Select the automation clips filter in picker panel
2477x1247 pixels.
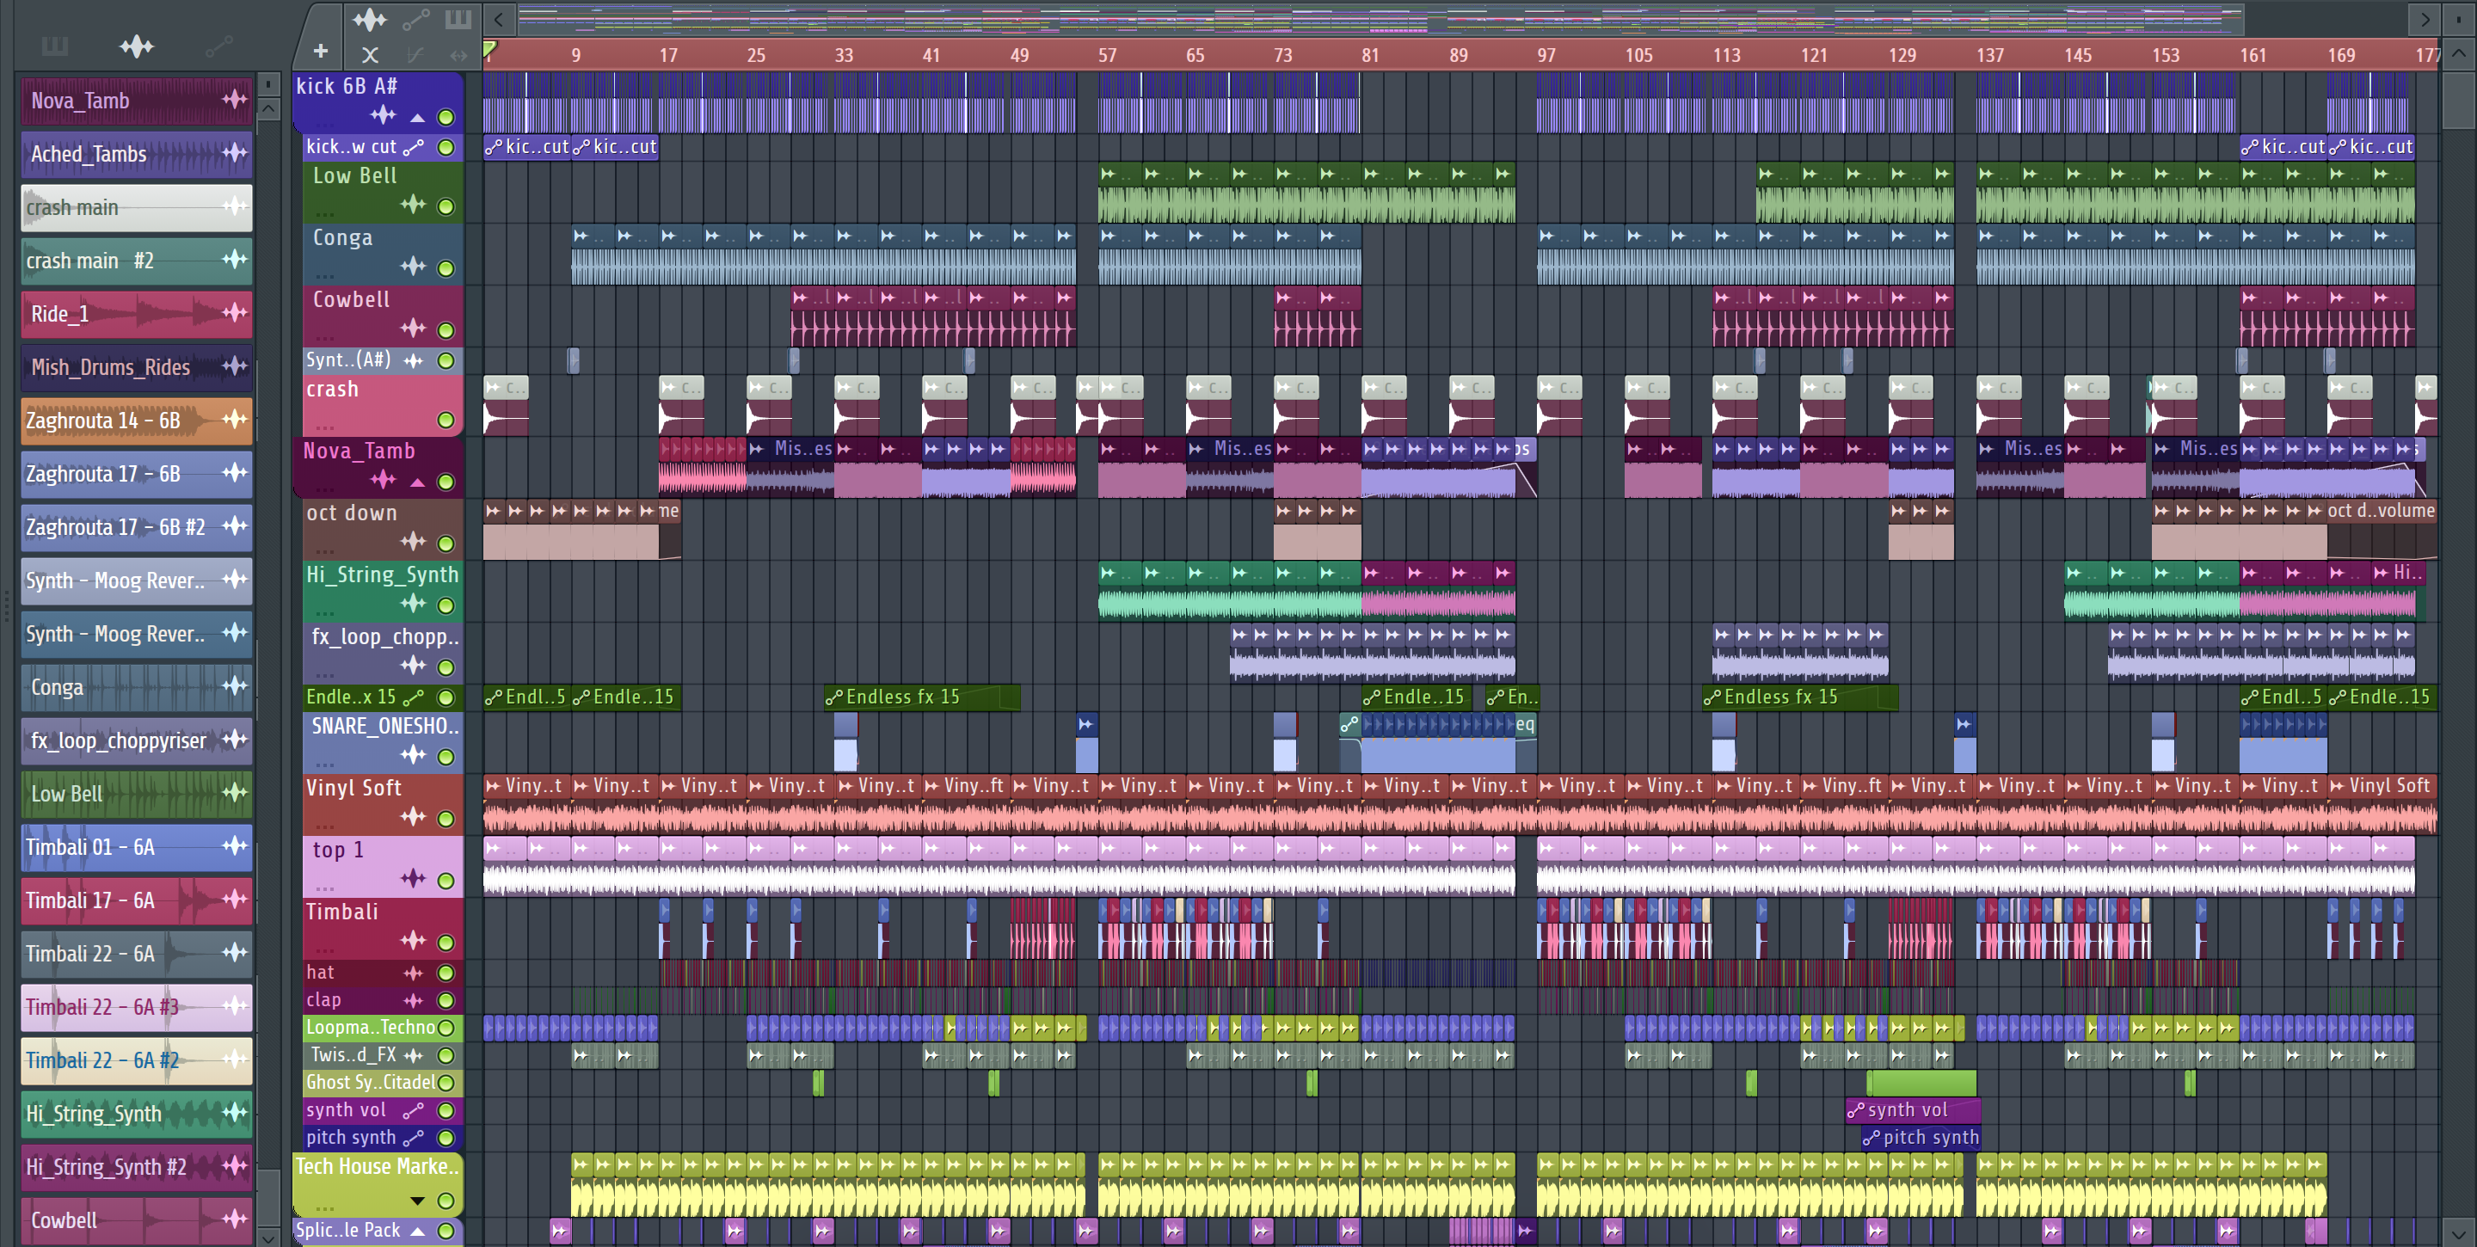click(219, 46)
